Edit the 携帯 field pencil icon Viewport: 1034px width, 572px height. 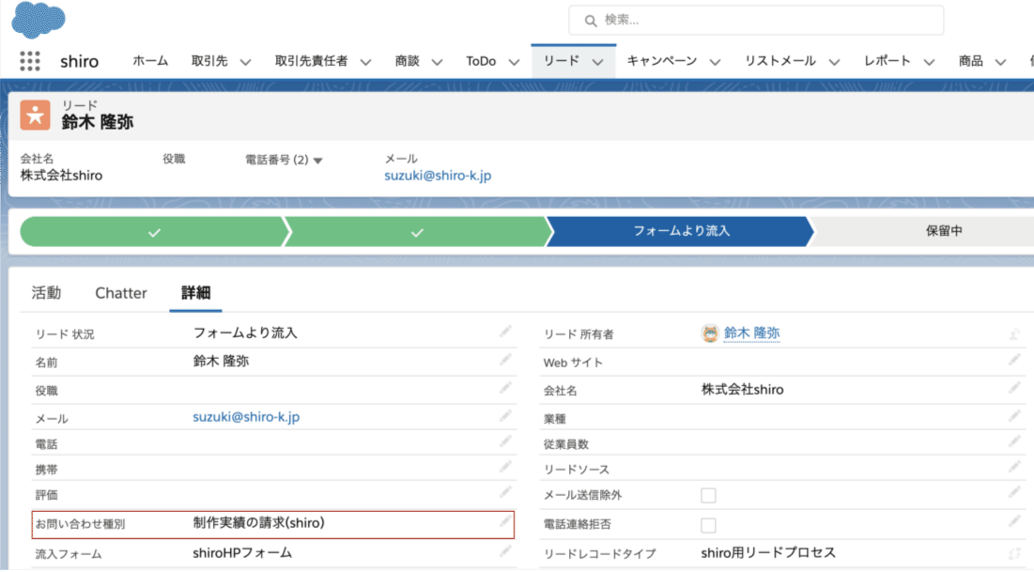tap(505, 467)
